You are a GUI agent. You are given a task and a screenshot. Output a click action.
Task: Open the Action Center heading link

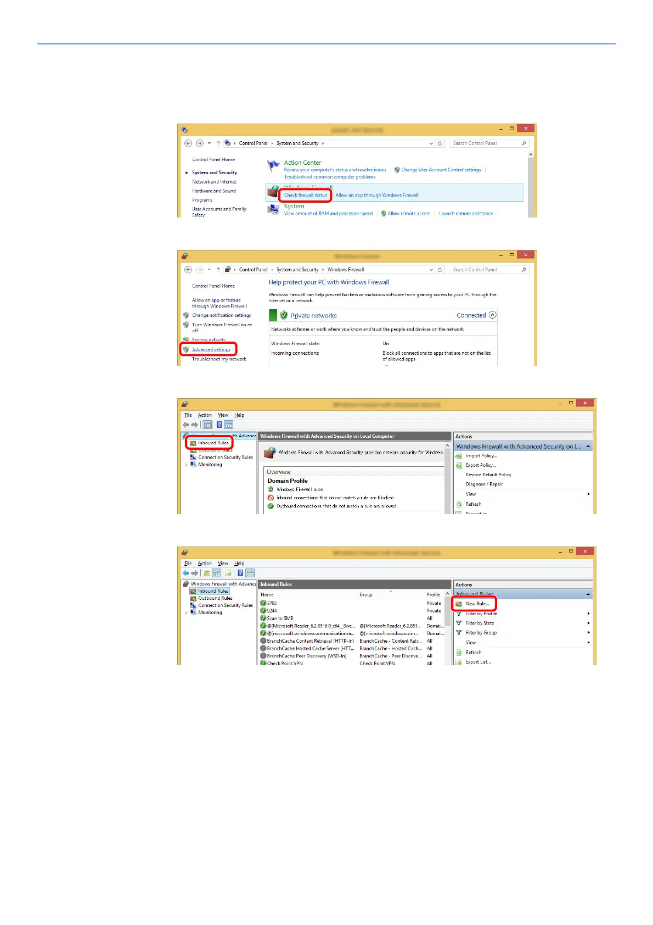pos(302,163)
